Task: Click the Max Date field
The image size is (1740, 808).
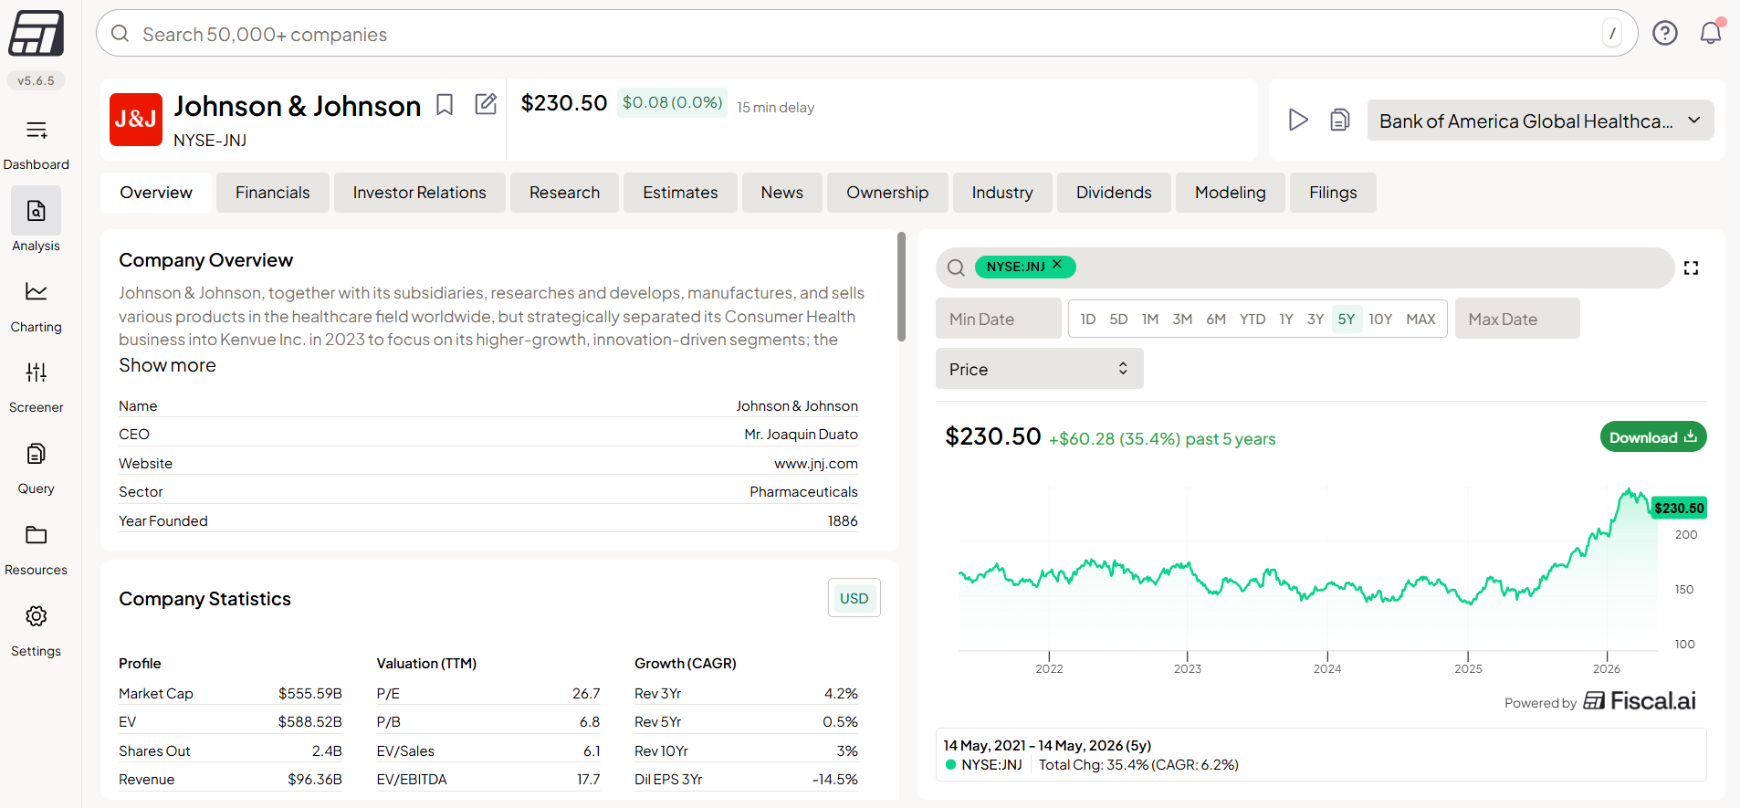Action: point(1517,319)
